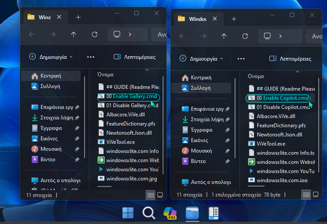Close the tab in left Explorer window

[x=59, y=17]
